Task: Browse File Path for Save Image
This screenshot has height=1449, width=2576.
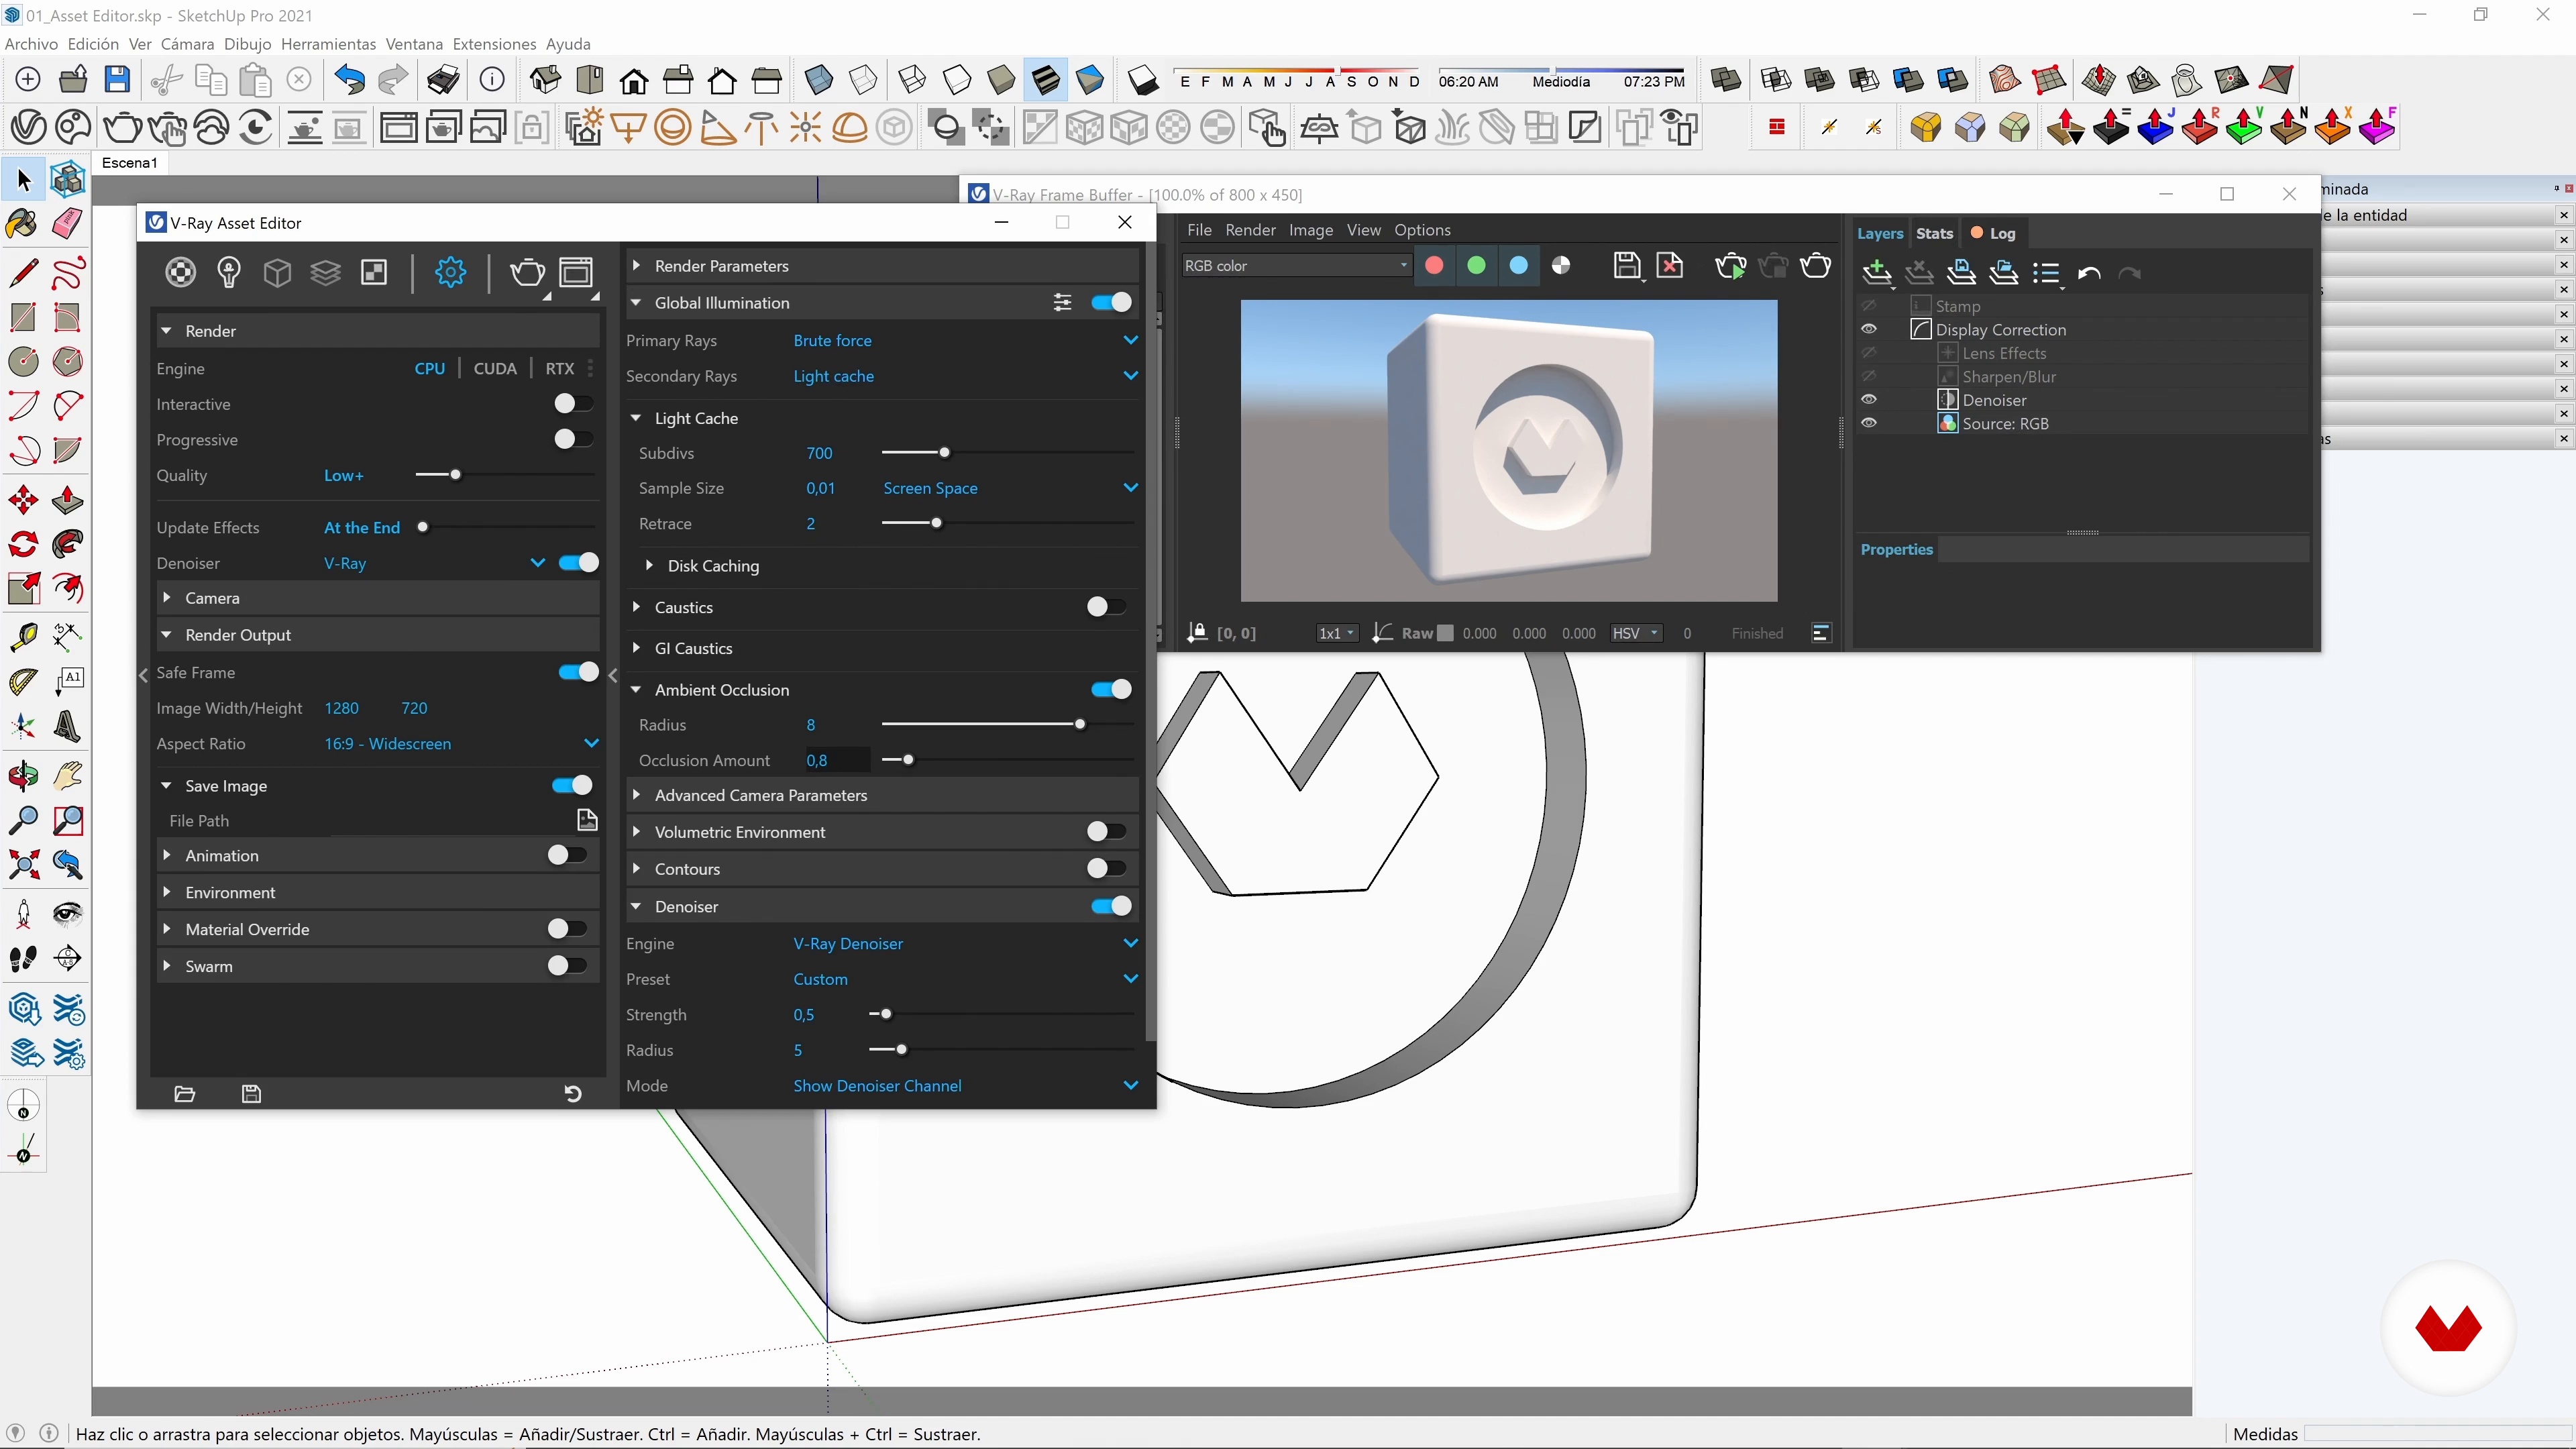Action: point(587,821)
